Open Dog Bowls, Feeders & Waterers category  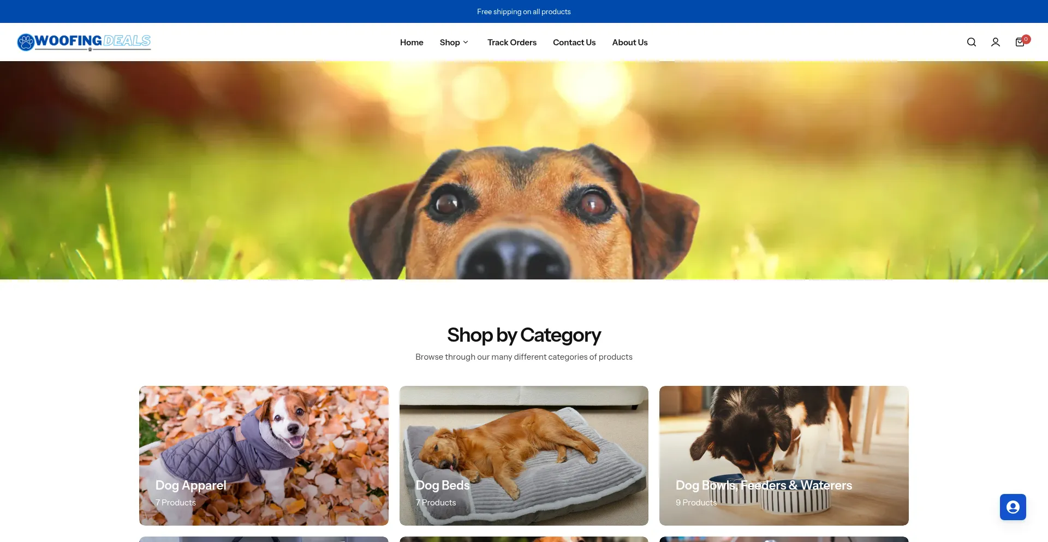coord(784,456)
